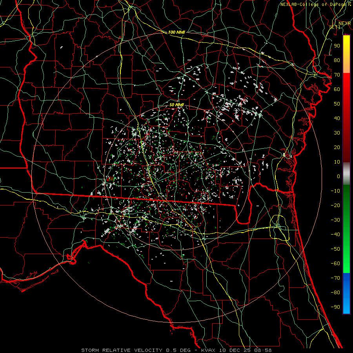Click the "-90" scale value

pyautogui.click(x=335, y=307)
